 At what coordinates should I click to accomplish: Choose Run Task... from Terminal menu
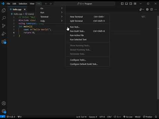[87, 27]
